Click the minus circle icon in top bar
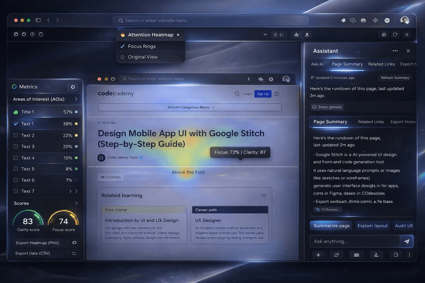 (x=387, y=20)
